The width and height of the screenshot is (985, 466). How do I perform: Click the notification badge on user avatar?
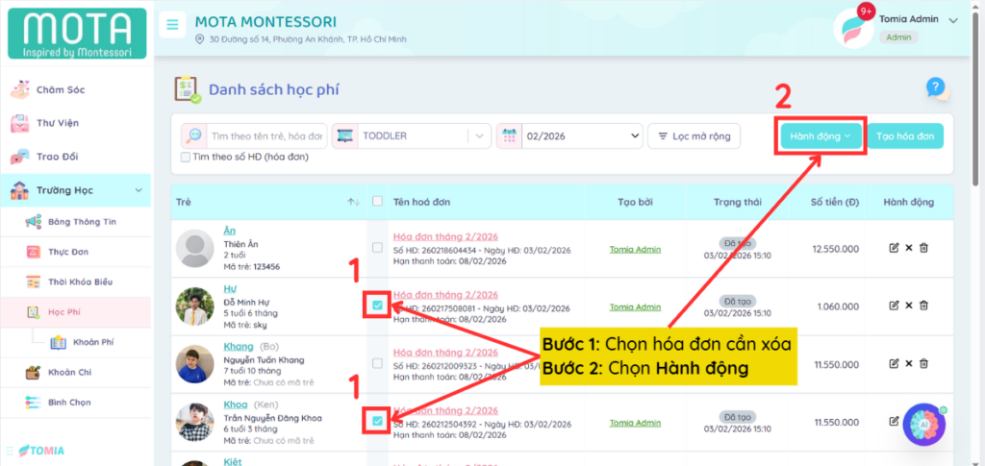(x=866, y=12)
